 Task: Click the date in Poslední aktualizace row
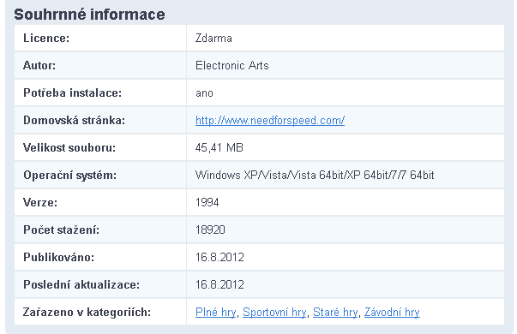tap(219, 284)
